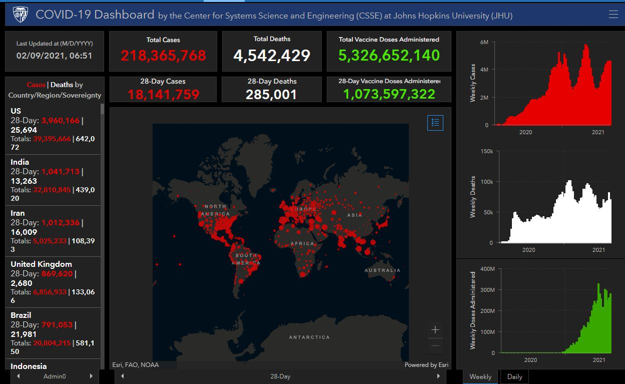Click the AFRICA label on map

click(x=302, y=244)
